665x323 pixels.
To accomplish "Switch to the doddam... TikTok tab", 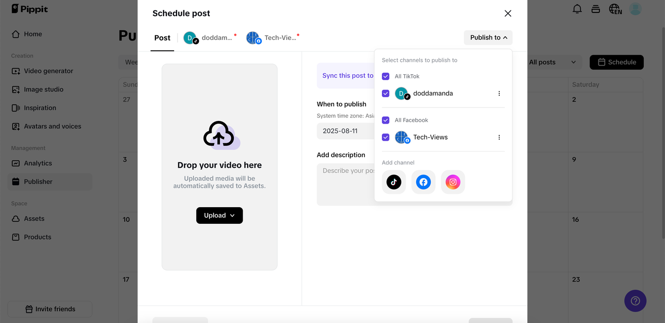I will click(x=209, y=38).
